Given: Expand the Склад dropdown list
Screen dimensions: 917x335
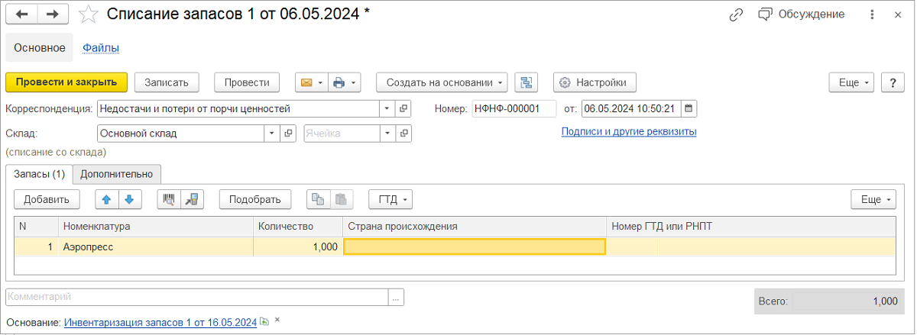Looking at the screenshot, I should [x=272, y=134].
